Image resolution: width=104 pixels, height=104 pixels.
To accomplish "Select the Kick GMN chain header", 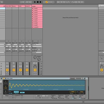I will (x=9, y=6).
